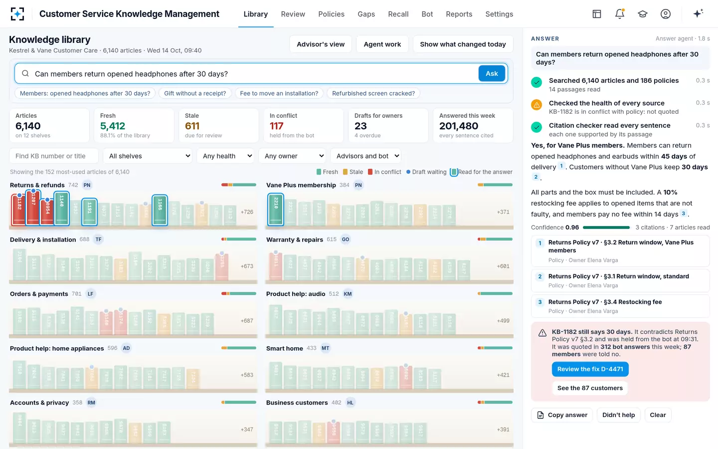Click the HL owner badge on Business customers

tap(351, 403)
